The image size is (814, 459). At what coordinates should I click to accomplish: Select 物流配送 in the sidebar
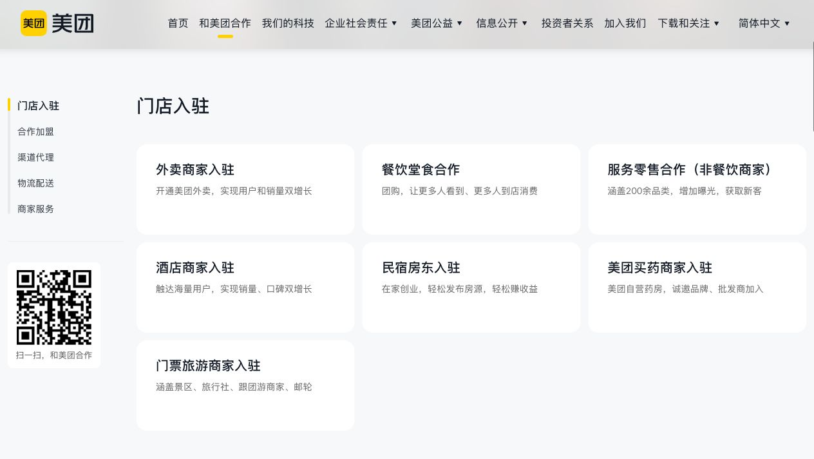[35, 183]
